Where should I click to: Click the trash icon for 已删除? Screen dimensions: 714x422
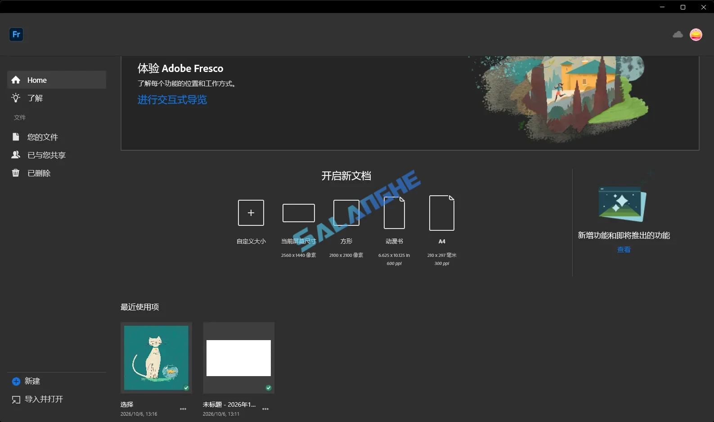pos(16,173)
